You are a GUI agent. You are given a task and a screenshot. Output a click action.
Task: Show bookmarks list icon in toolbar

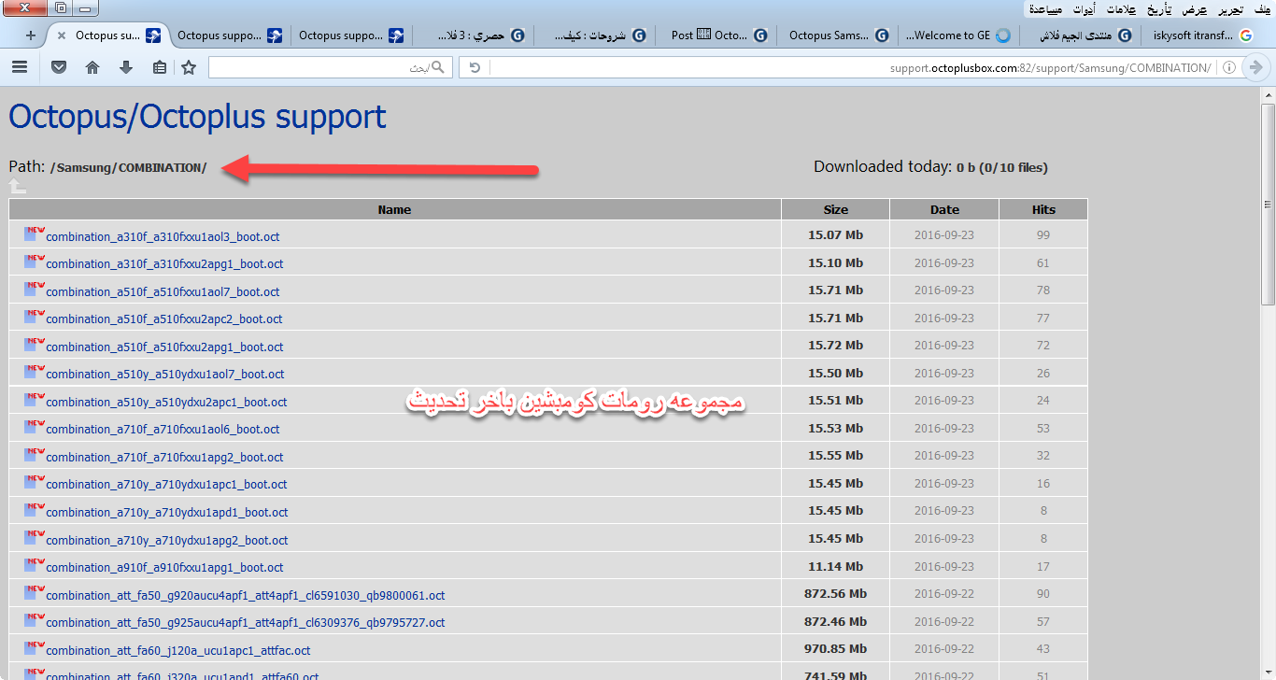[160, 67]
